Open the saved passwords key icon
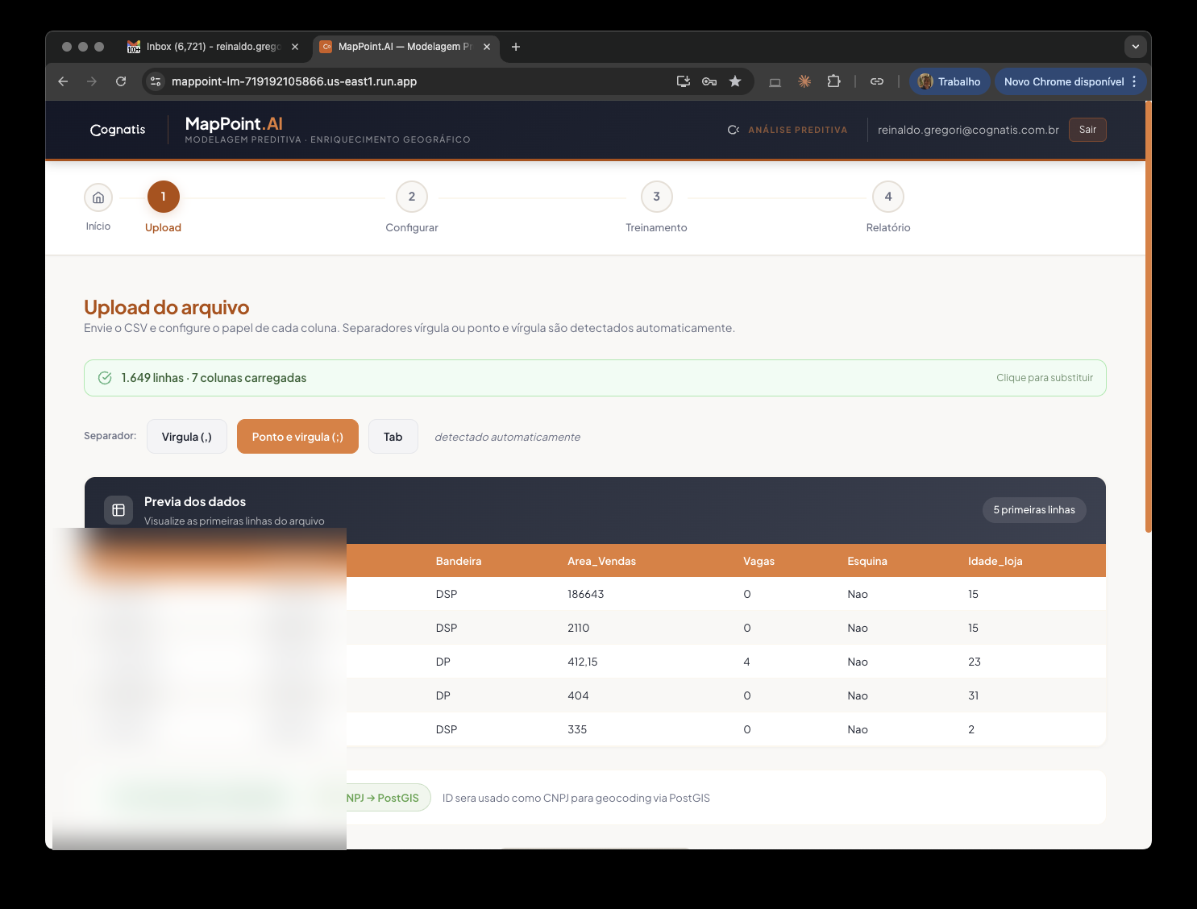 [709, 81]
